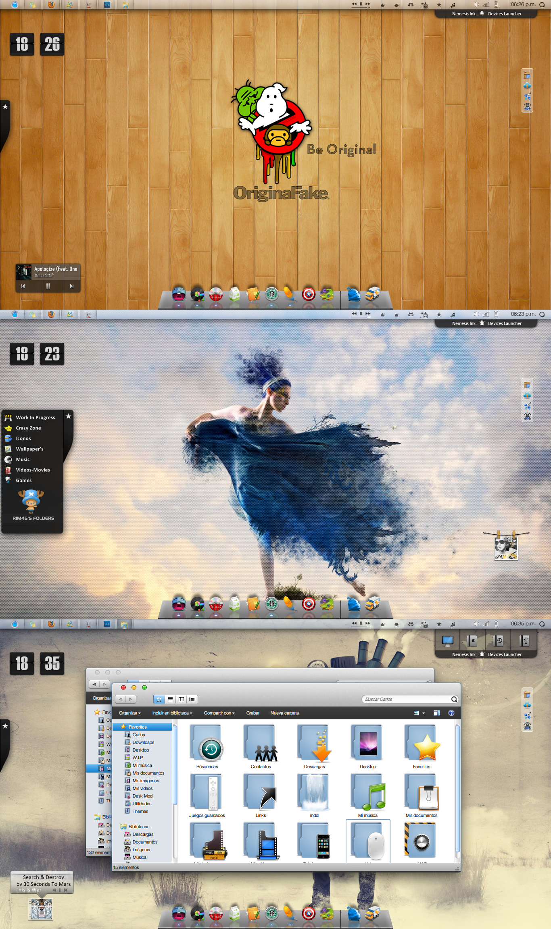Image resolution: width=551 pixels, height=929 pixels.
Task: Open Crazy Zone in RIM45's folders
Action: pyautogui.click(x=28, y=428)
